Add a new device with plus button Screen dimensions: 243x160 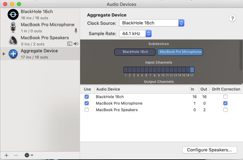coord(6,155)
